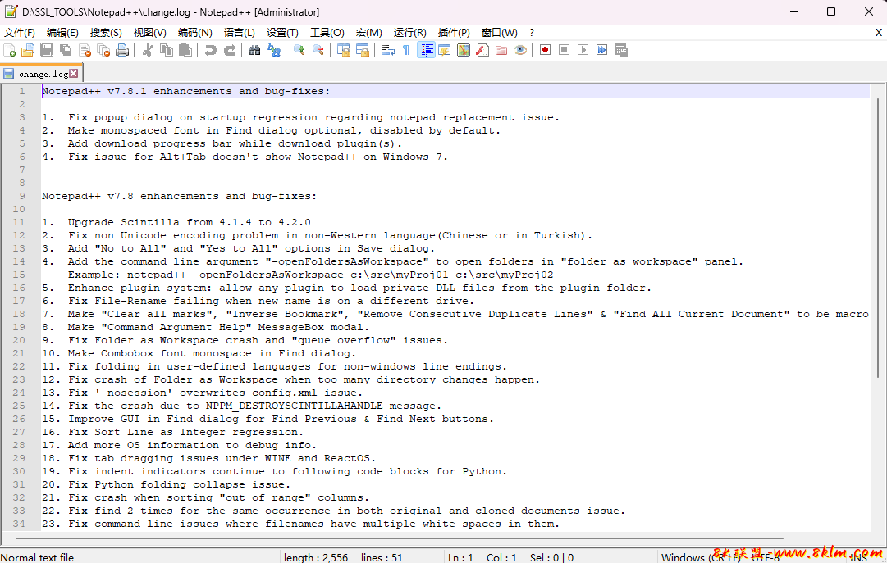Play back the recorded macro
The width and height of the screenshot is (887, 563).
(583, 50)
